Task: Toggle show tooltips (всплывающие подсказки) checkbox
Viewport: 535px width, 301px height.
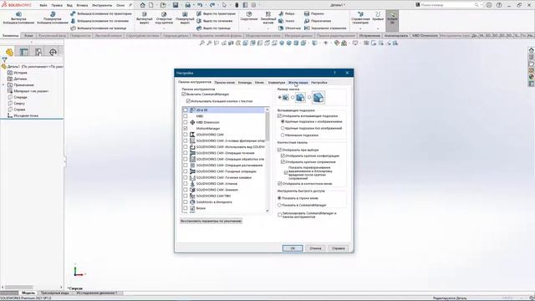Action: point(280,115)
